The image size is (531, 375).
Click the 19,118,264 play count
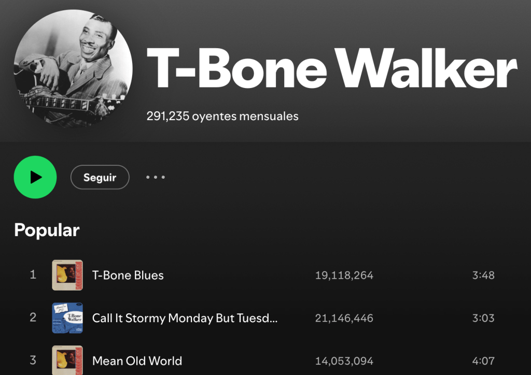344,276
